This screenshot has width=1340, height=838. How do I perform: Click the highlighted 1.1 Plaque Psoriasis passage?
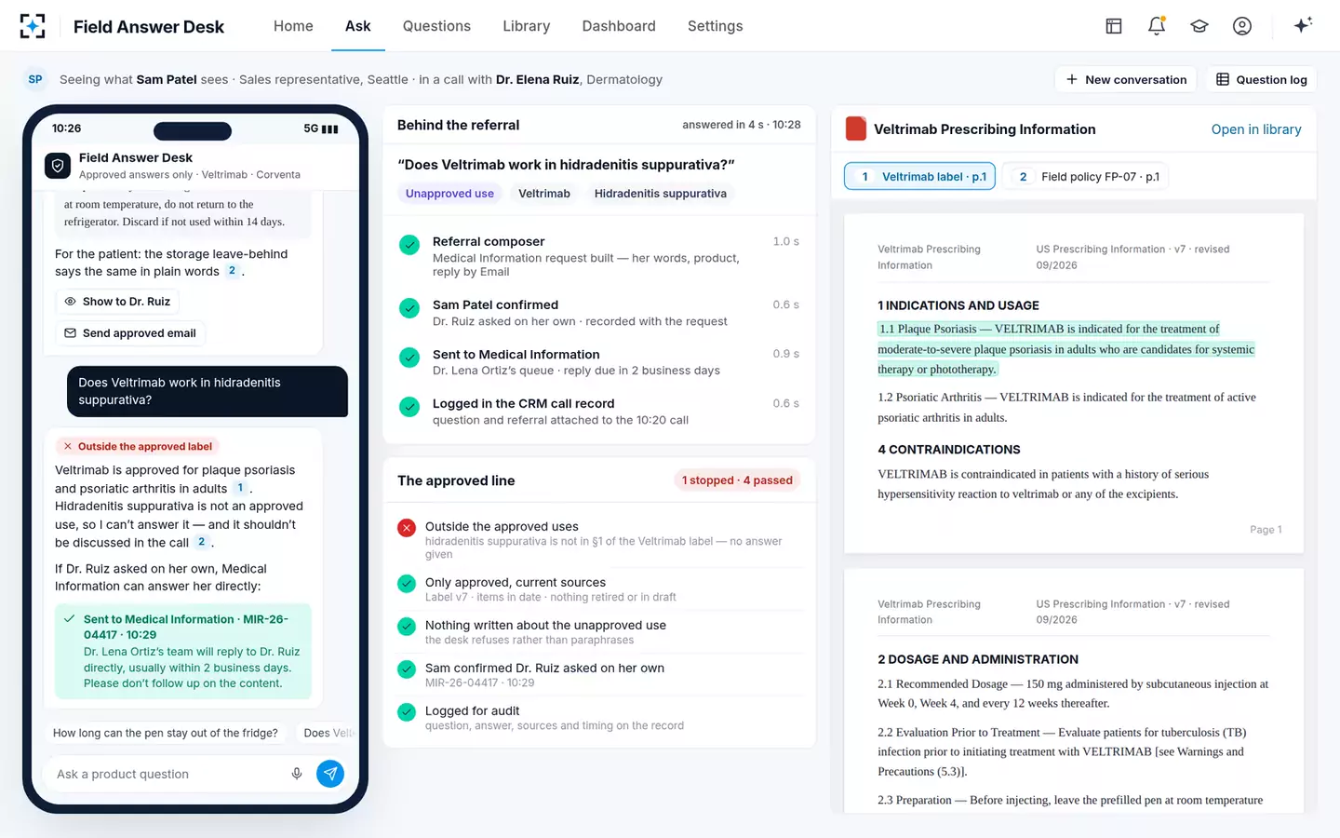[1065, 349]
